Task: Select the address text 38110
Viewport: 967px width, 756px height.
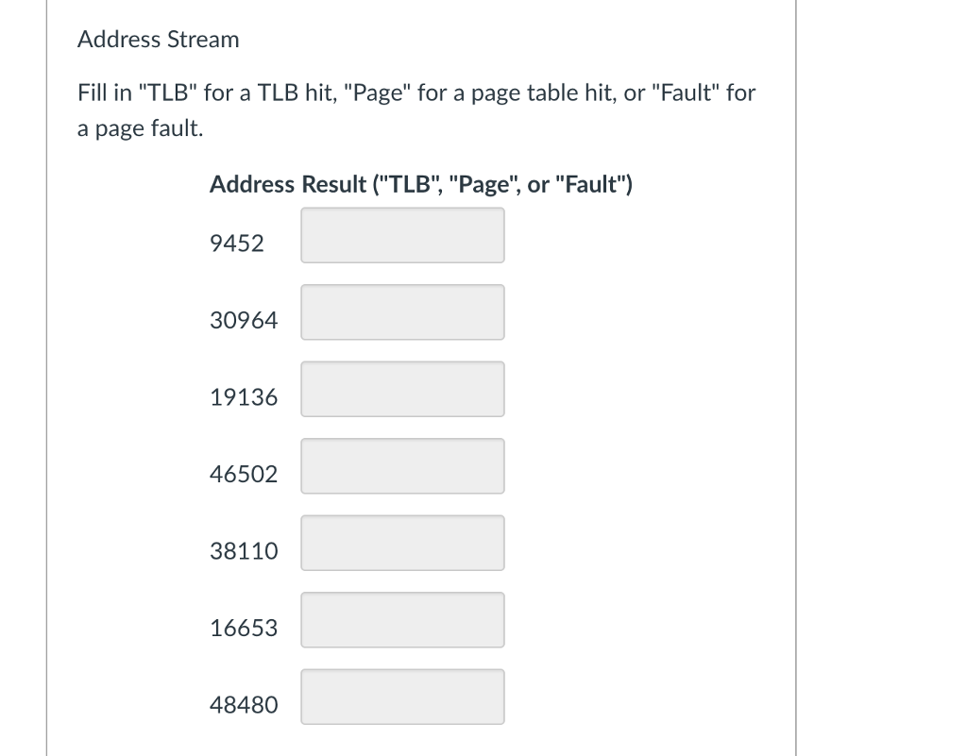Action: pyautogui.click(x=244, y=551)
